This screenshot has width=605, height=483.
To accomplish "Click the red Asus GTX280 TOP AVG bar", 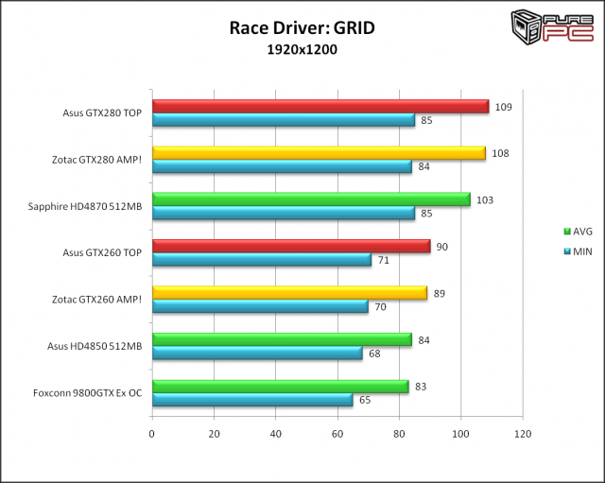I will point(320,107).
